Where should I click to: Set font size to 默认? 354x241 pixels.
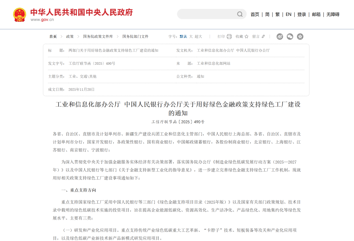click(x=183, y=37)
